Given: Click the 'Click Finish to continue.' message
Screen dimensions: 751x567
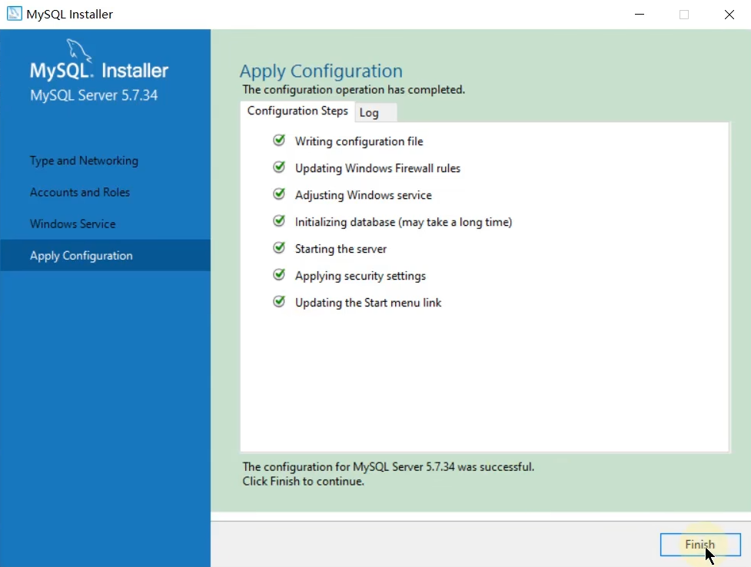Looking at the screenshot, I should click(303, 481).
